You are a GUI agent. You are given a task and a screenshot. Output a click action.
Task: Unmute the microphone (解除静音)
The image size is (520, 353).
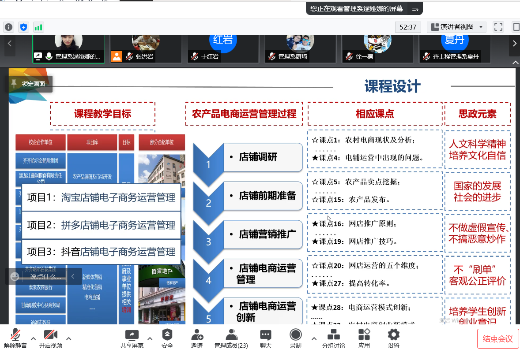point(15,338)
